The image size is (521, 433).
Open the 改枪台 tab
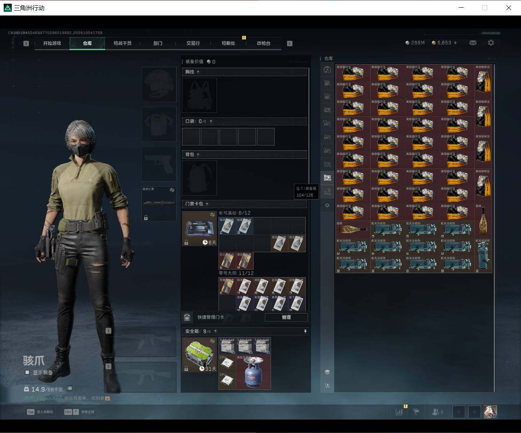[263, 43]
